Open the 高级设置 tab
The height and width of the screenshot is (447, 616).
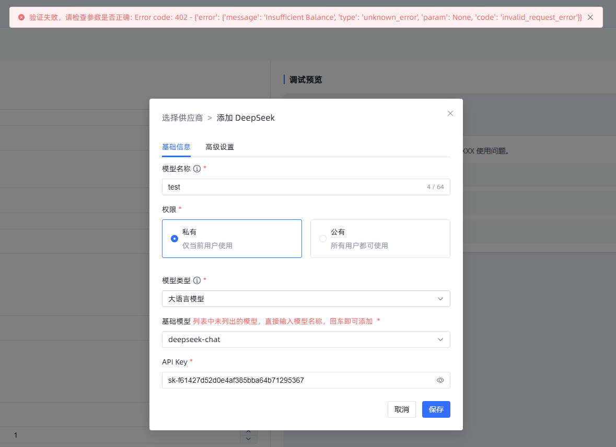219,147
